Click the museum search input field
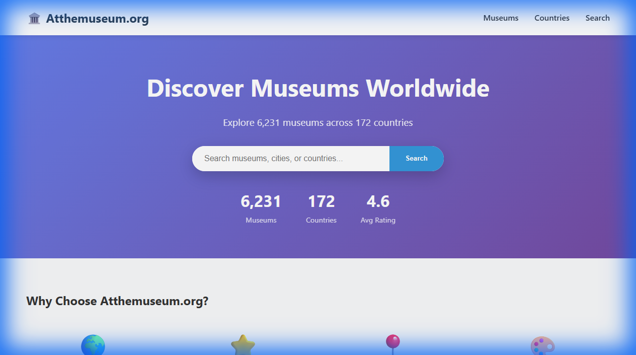The width and height of the screenshot is (636, 355). [x=290, y=158]
